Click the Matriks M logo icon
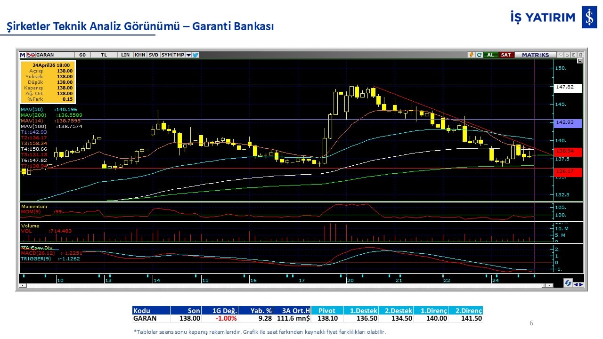 [x=22, y=55]
